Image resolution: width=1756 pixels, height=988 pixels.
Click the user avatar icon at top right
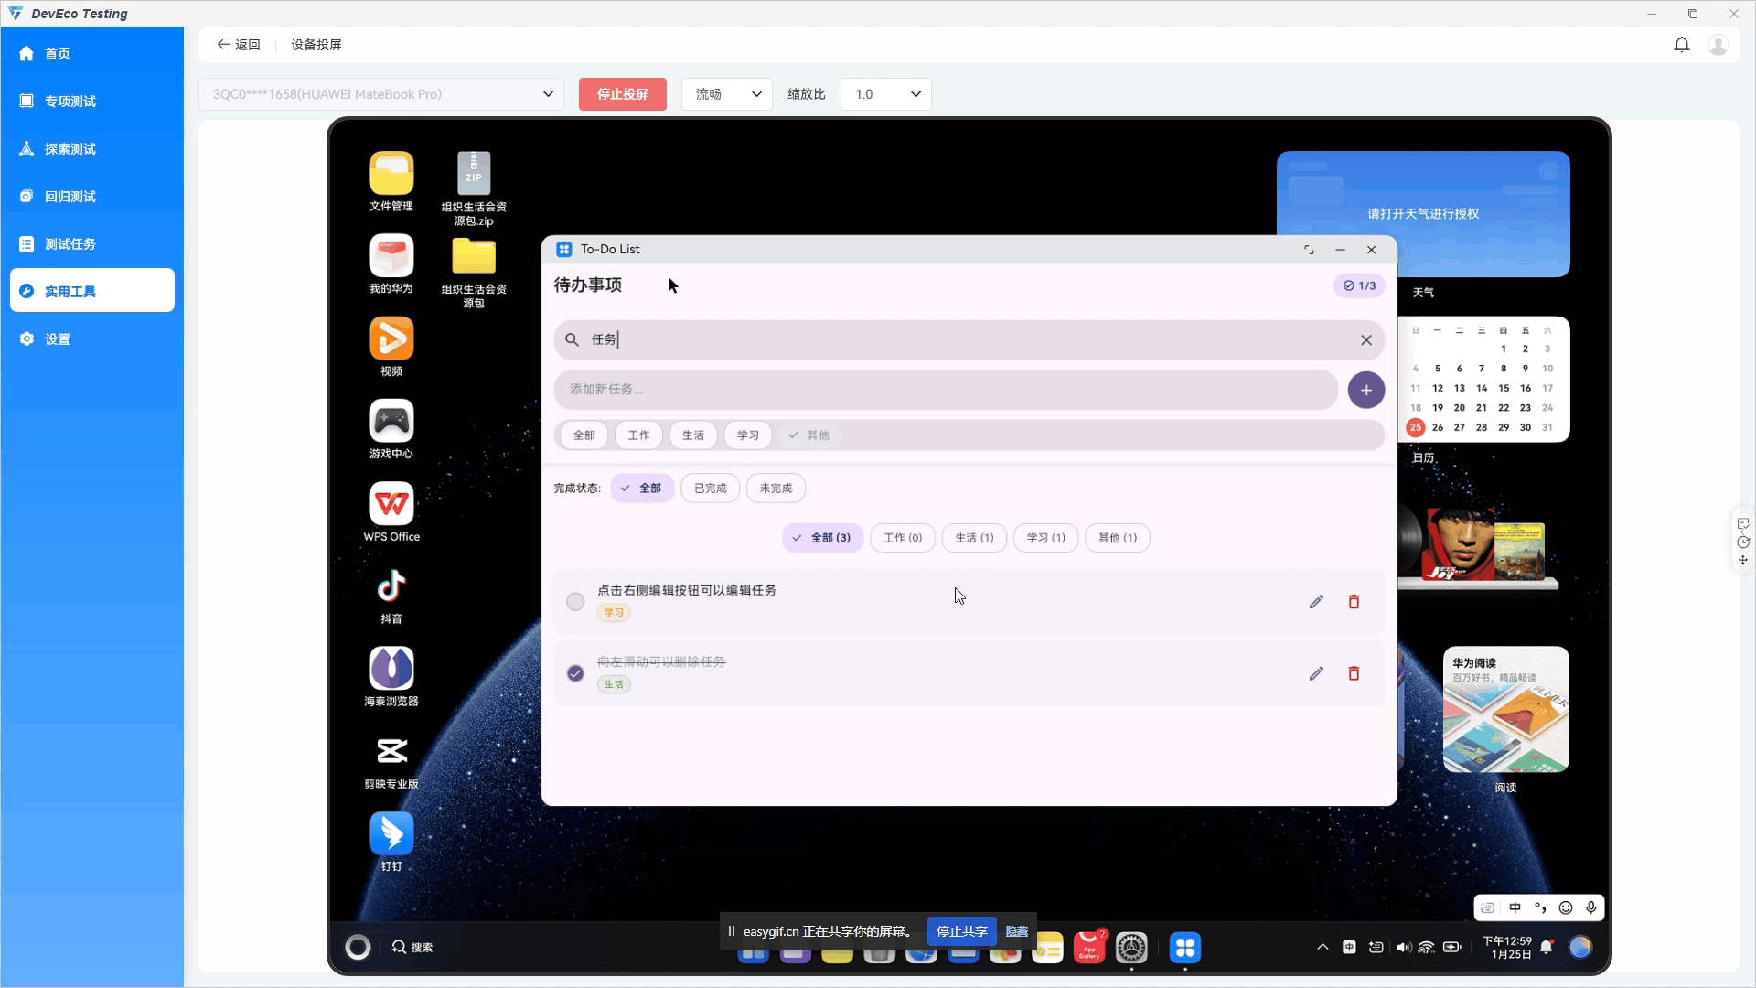click(x=1719, y=45)
